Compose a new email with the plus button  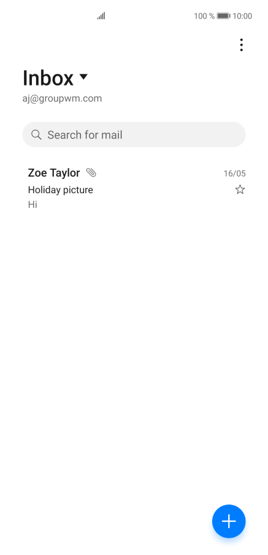point(229,521)
